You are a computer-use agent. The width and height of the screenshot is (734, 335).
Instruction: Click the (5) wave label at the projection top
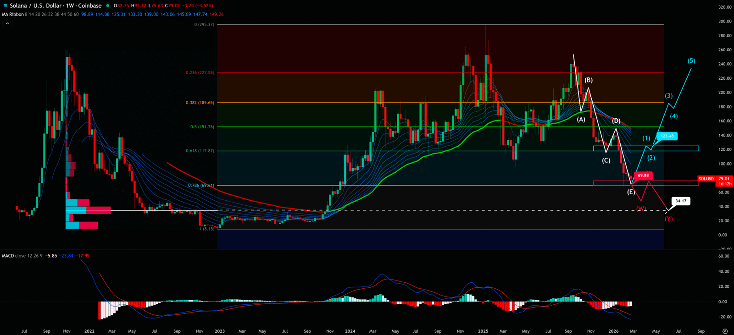pyautogui.click(x=691, y=61)
